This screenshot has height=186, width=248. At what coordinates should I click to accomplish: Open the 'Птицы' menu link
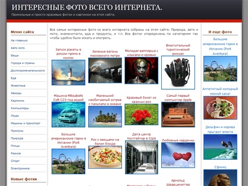pos(15,146)
